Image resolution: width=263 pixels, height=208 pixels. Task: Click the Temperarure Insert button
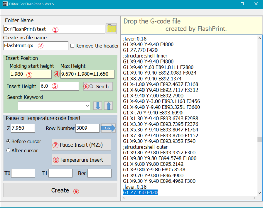coord(82,160)
